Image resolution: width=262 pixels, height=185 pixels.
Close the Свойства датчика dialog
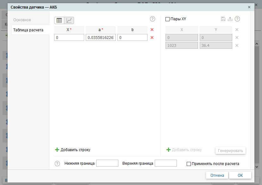(x=249, y=7)
